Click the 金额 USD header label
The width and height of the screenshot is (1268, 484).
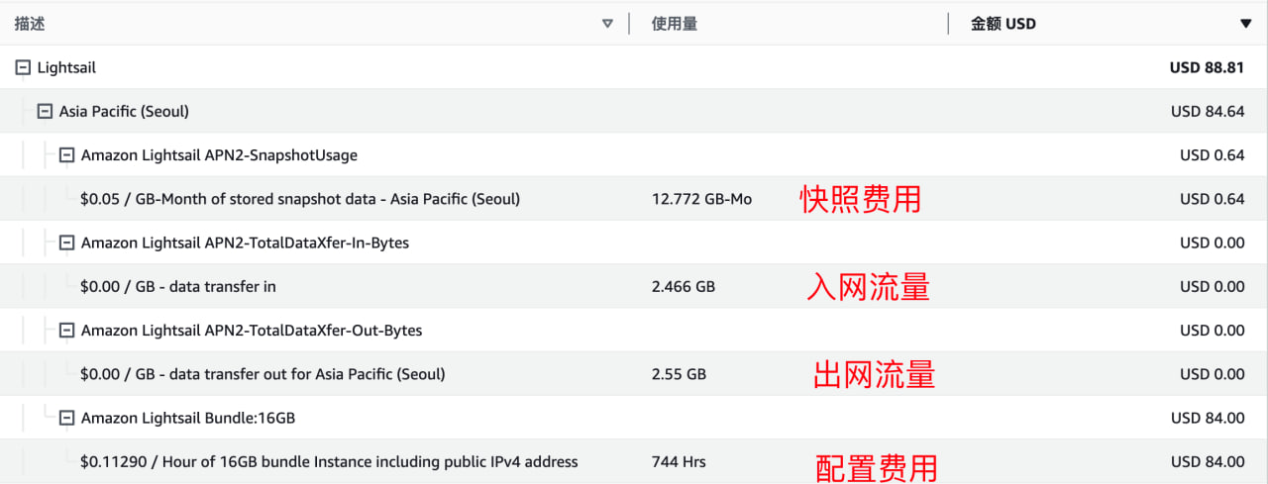click(x=1004, y=24)
